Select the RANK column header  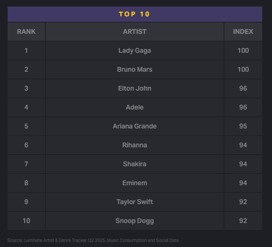[x=26, y=32]
